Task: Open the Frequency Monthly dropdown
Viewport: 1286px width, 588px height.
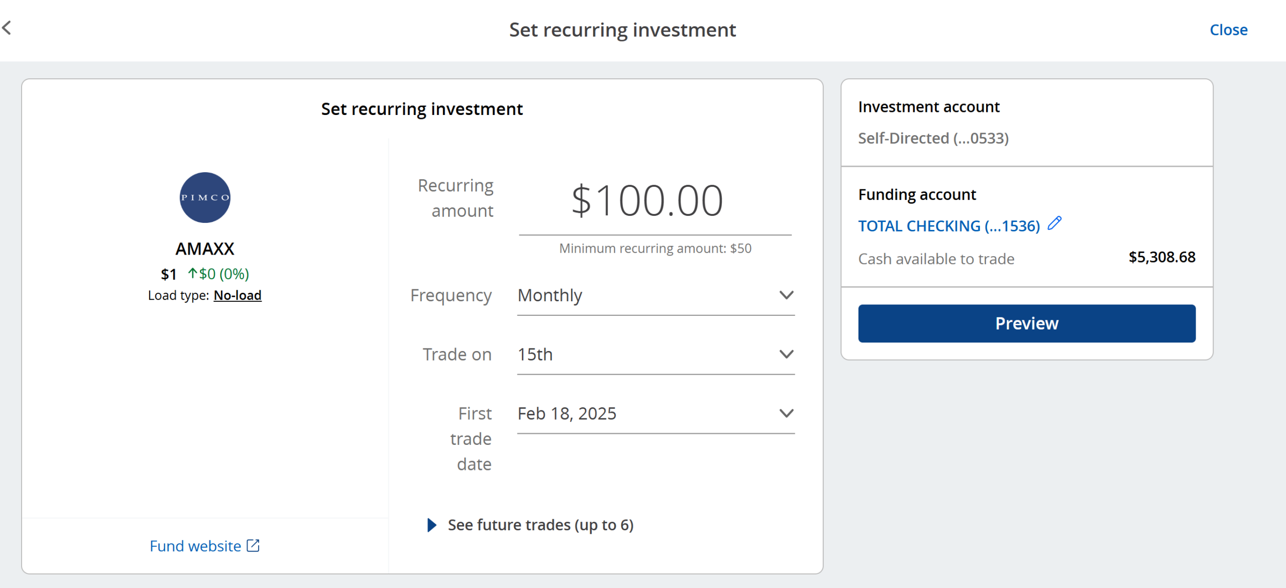Action: coord(656,296)
